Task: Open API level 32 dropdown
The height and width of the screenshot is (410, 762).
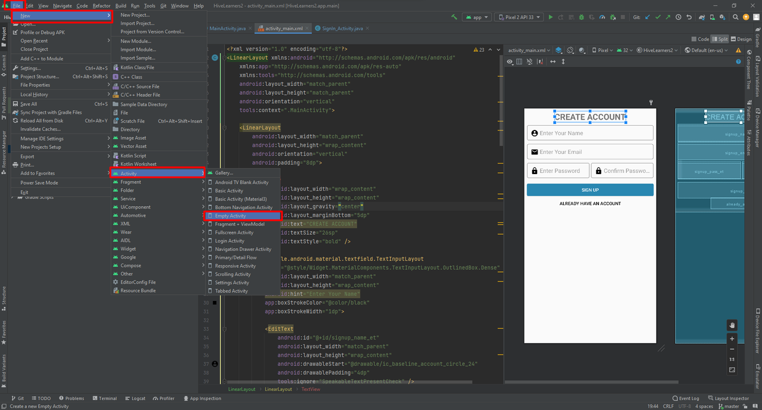Action: (625, 50)
